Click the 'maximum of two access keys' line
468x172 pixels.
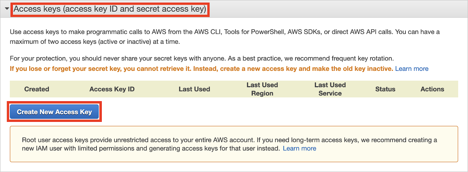95,42
